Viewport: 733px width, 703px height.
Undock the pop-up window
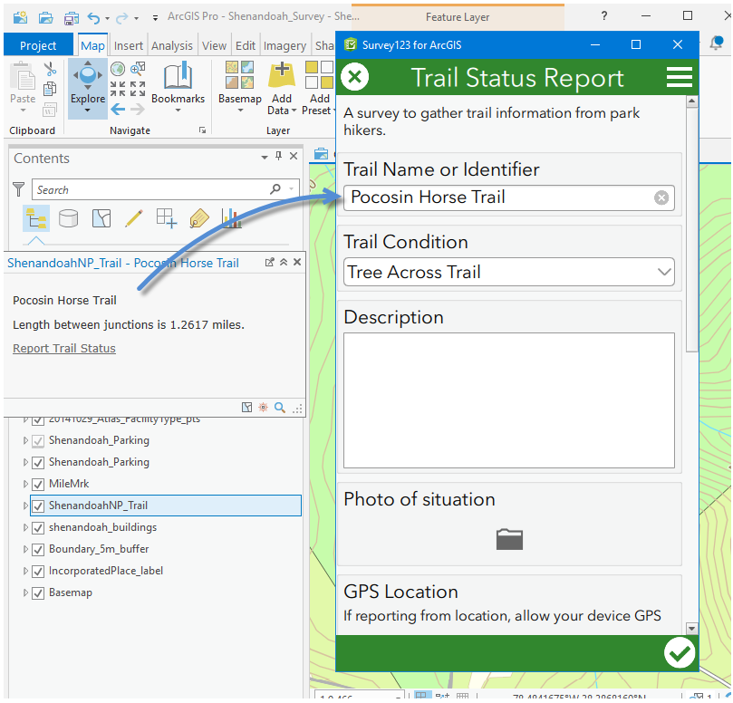tap(270, 262)
